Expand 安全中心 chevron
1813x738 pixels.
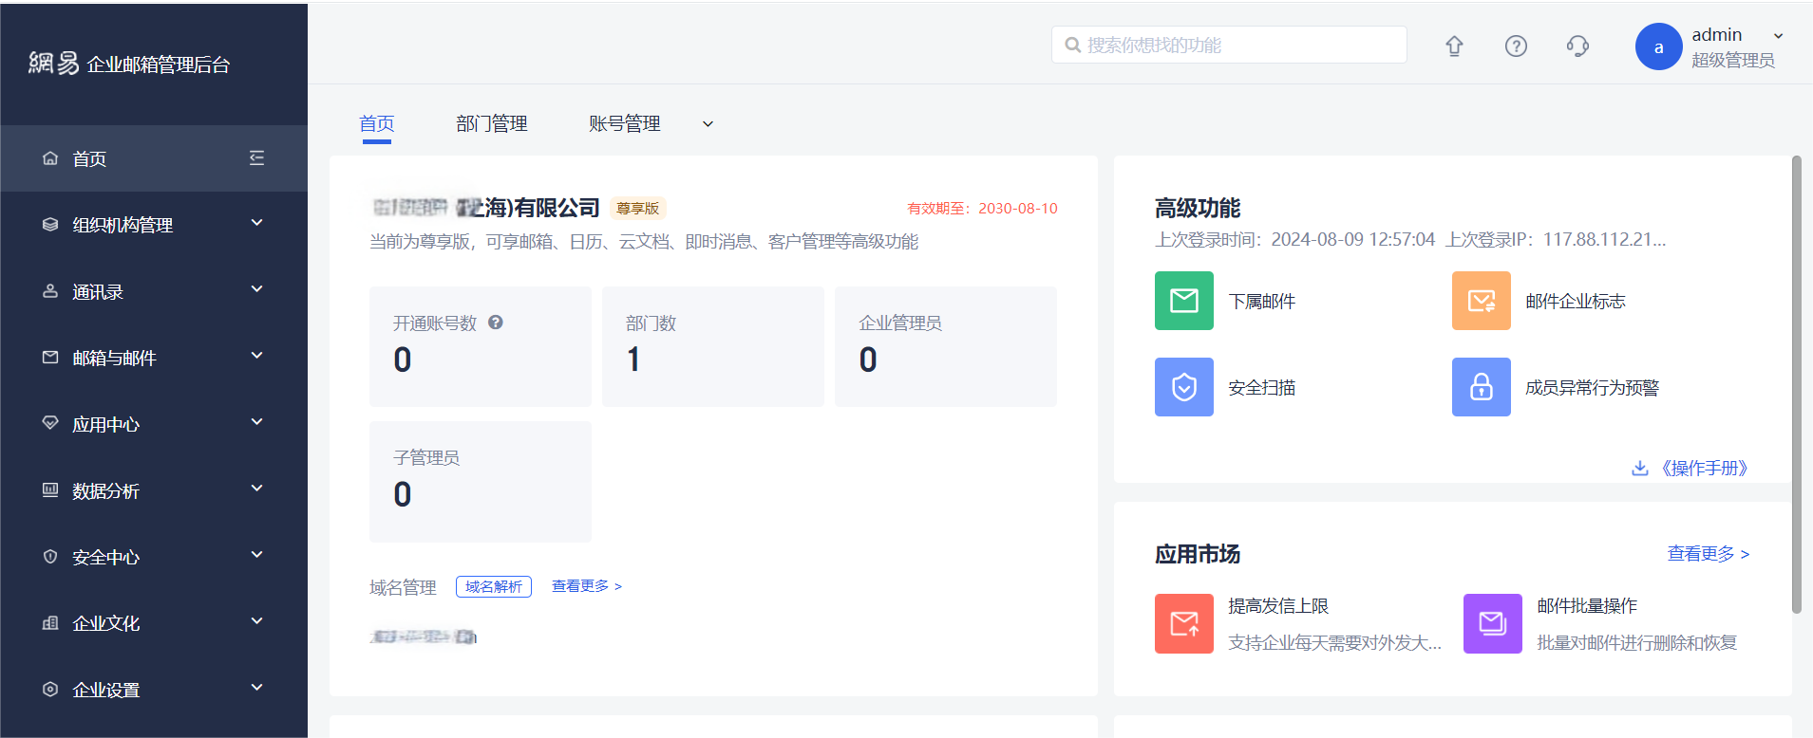tap(256, 555)
